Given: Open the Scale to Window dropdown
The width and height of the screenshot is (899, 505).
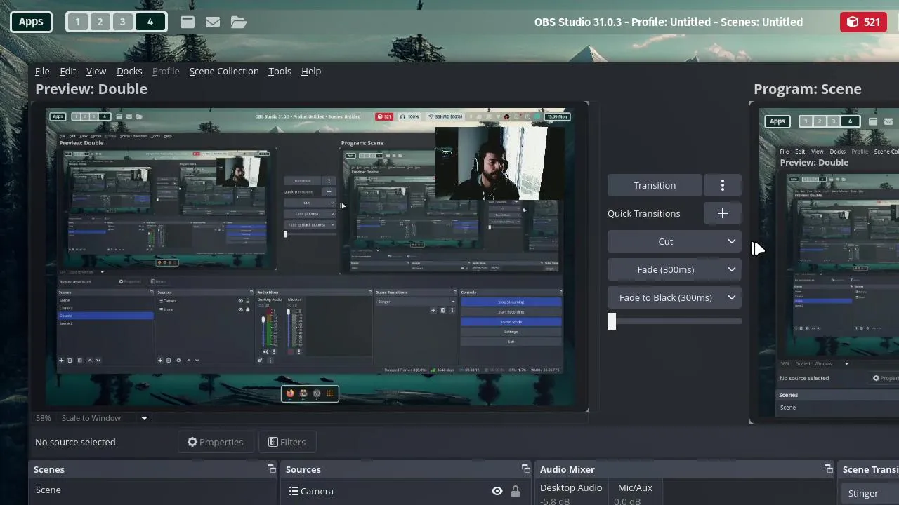Looking at the screenshot, I should point(104,418).
